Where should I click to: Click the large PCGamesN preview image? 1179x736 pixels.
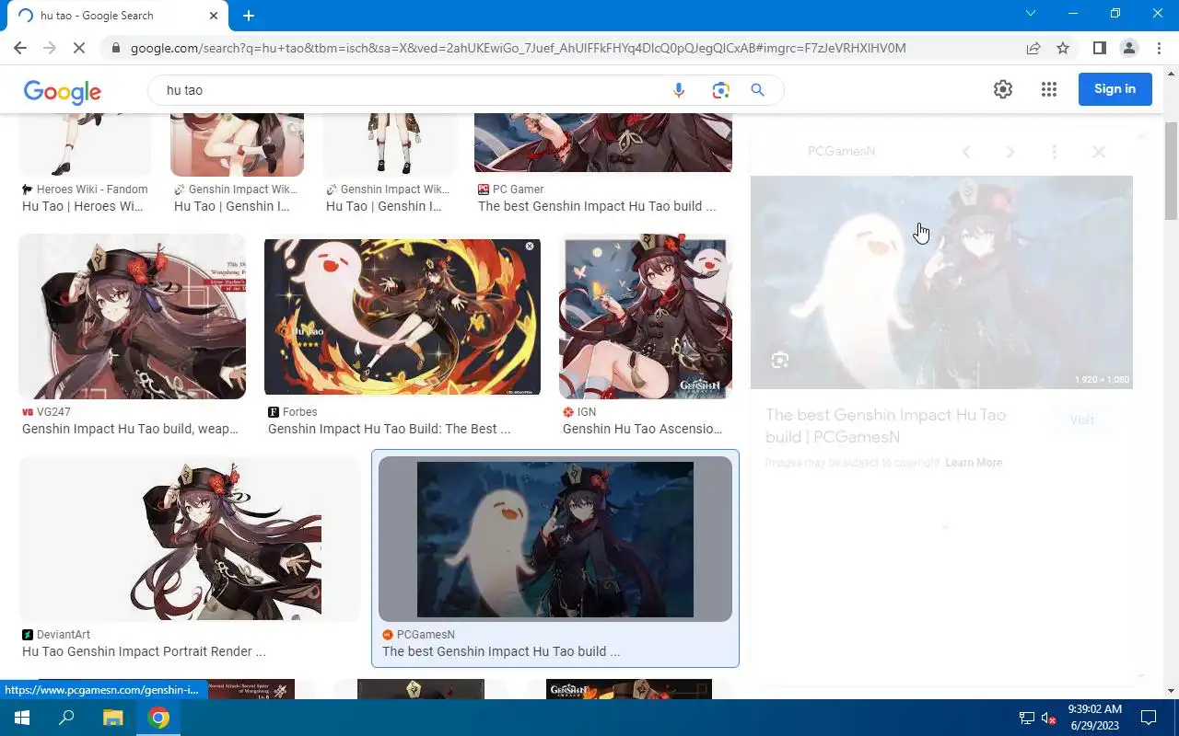tap(941, 282)
